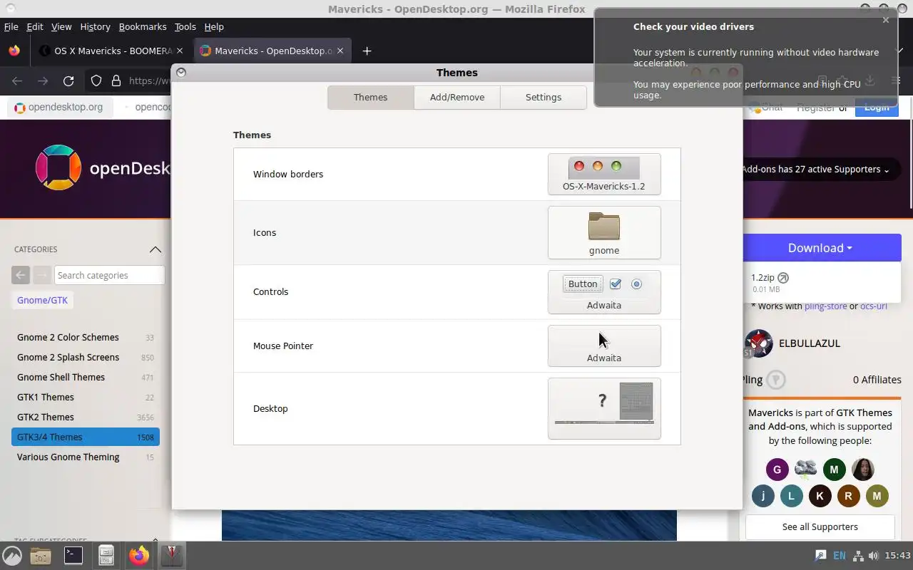913x570 pixels.
Task: Open the pinned Firefox tab icon
Action: coord(14,51)
